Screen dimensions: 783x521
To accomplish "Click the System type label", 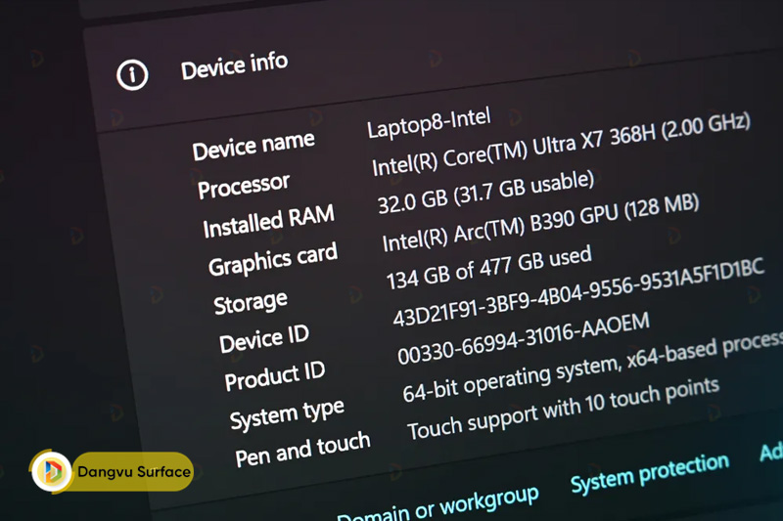I will [x=287, y=414].
